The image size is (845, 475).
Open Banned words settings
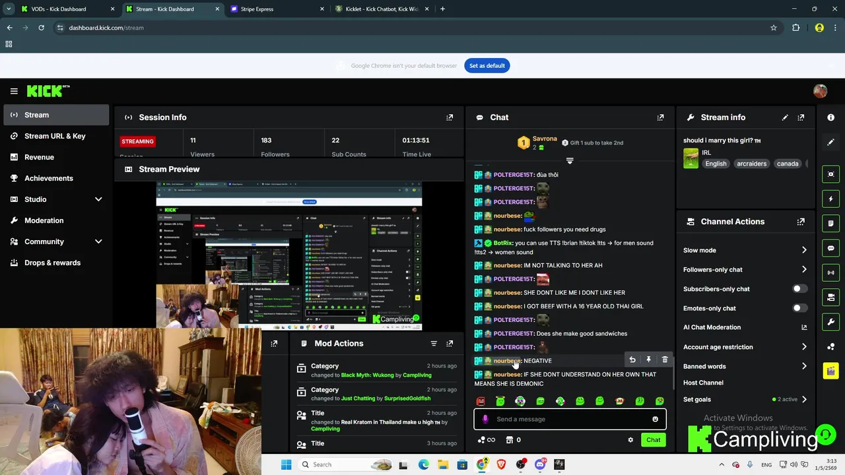point(745,366)
